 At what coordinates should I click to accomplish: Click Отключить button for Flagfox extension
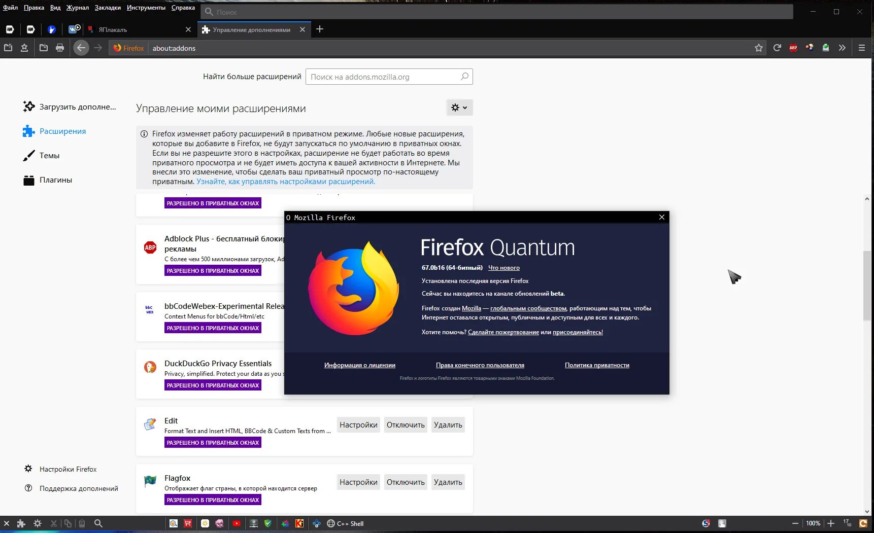tap(406, 482)
